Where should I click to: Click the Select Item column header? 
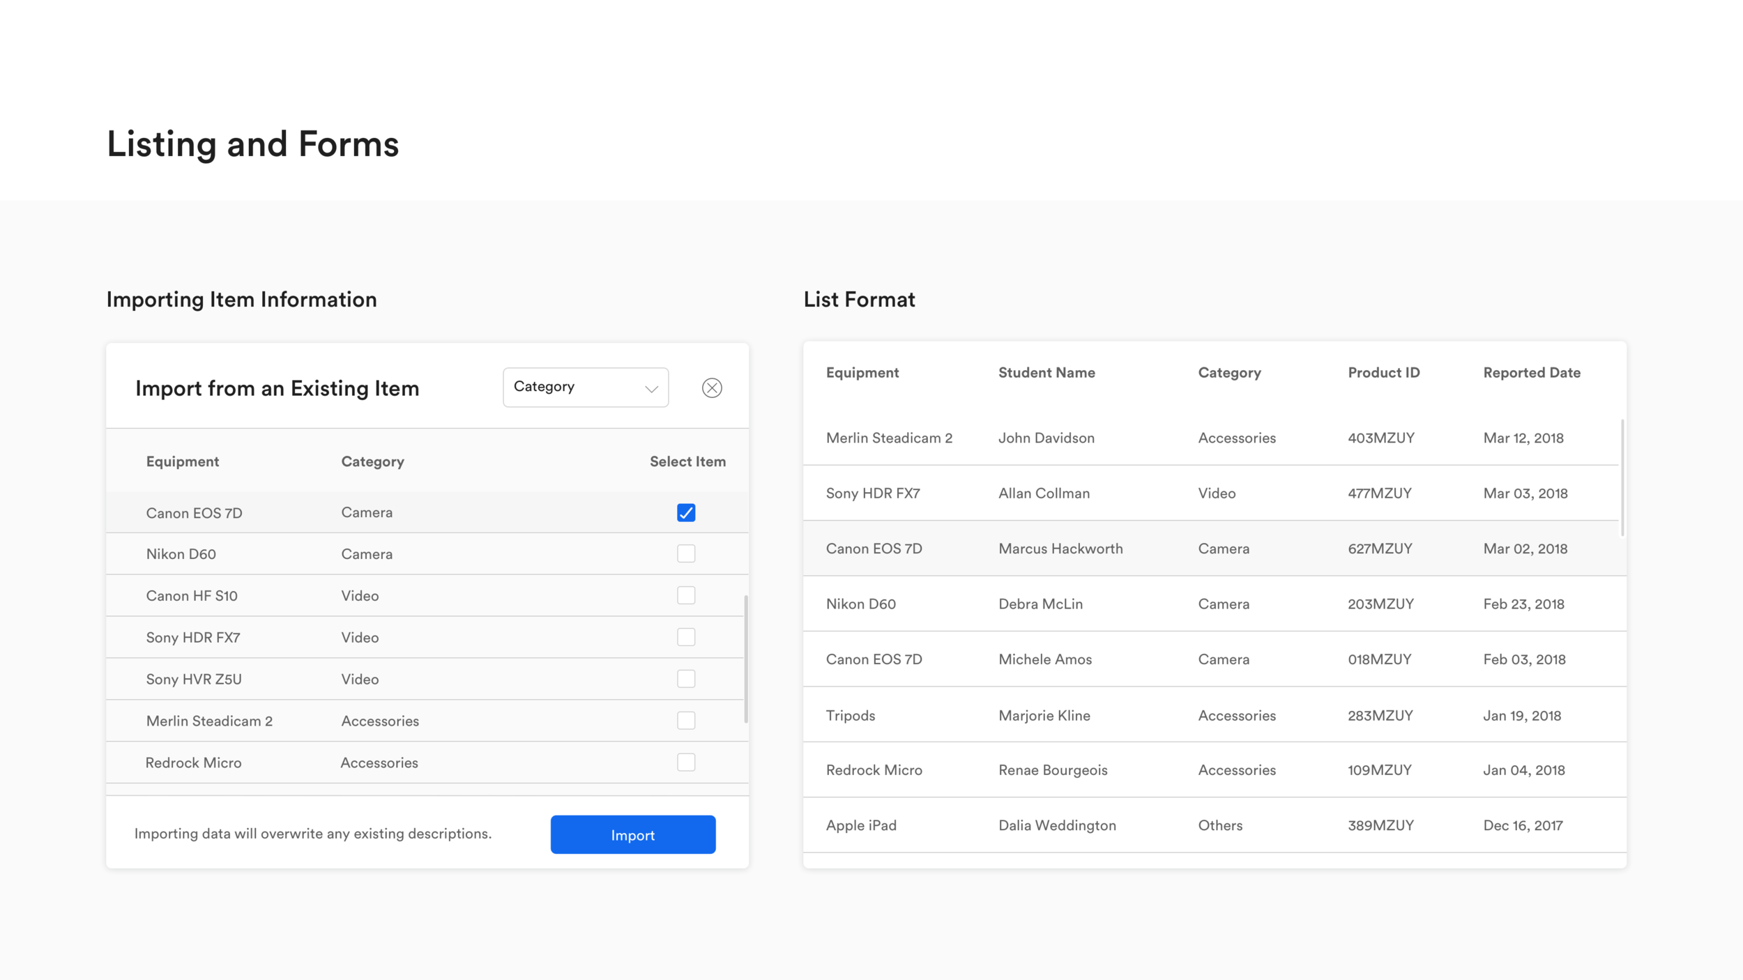[687, 461]
